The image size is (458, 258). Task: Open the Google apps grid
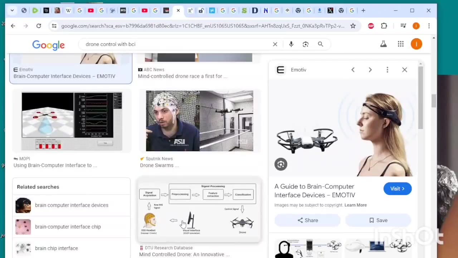pos(401,44)
